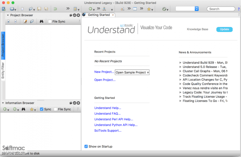Go forward using Information Browser green arrow

click(15, 109)
